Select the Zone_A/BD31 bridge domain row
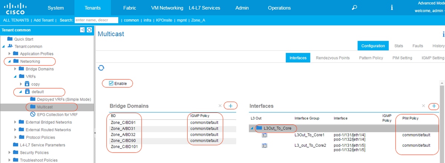The width and height of the screenshot is (445, 163). coord(173,129)
